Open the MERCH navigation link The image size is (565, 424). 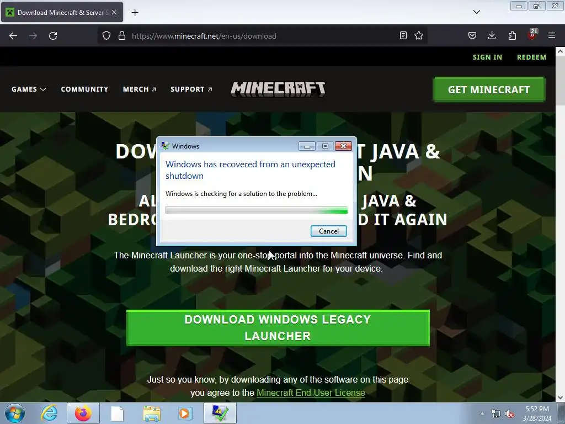click(140, 89)
